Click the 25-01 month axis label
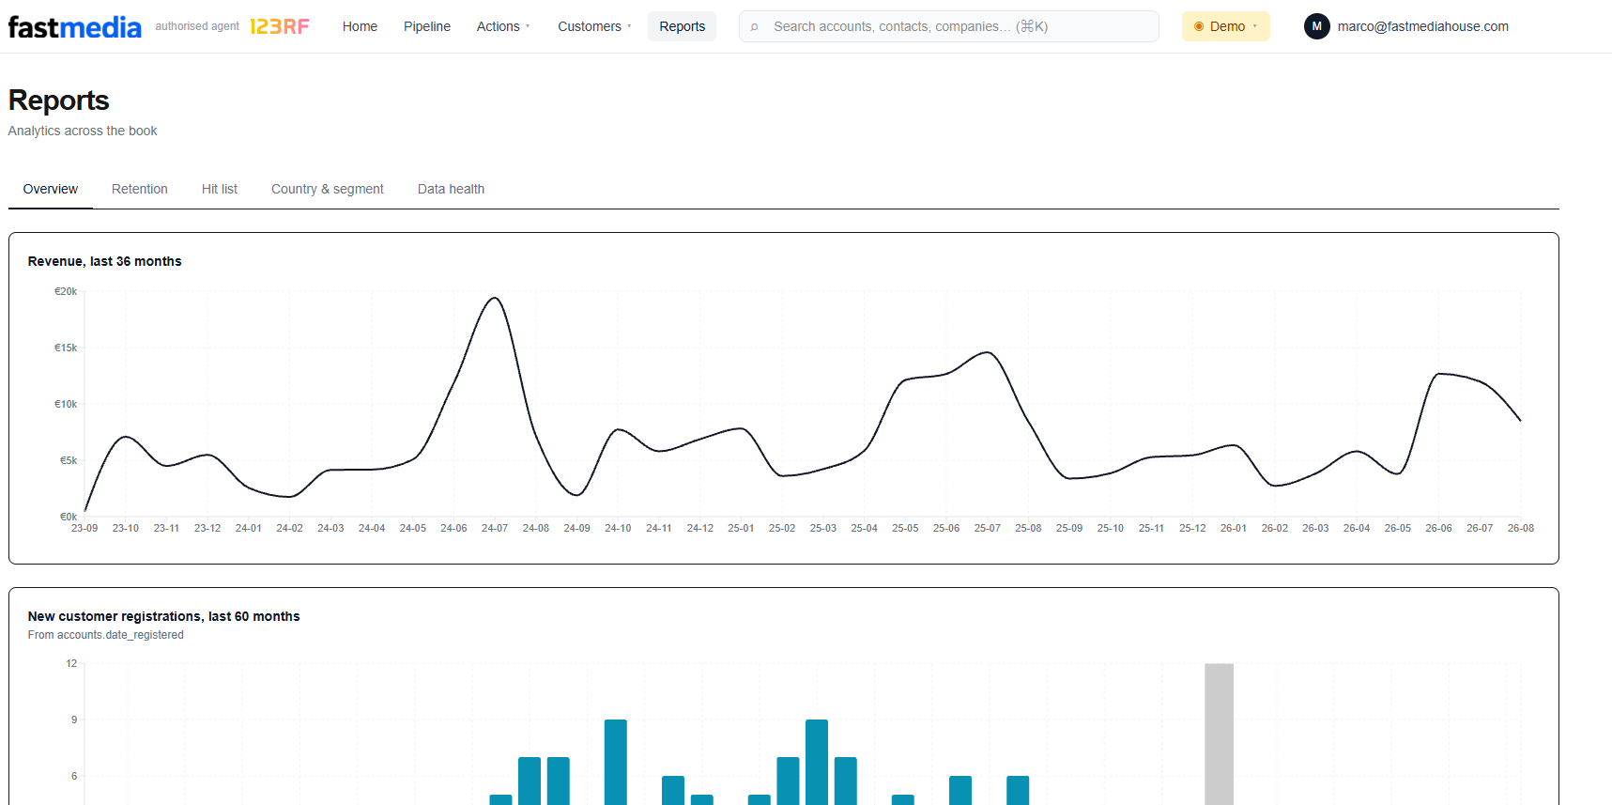The height and width of the screenshot is (805, 1612). 741,528
